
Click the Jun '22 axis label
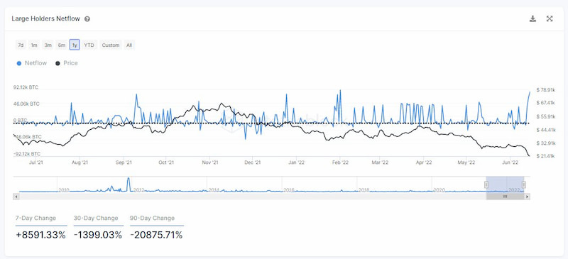pyautogui.click(x=510, y=162)
